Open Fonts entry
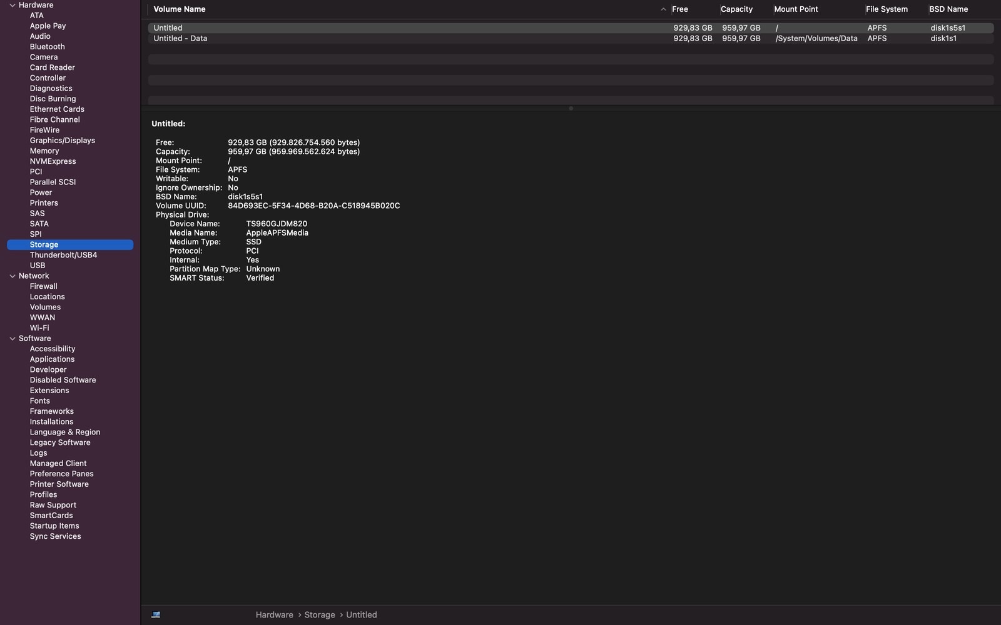The image size is (1001, 625). tap(39, 401)
